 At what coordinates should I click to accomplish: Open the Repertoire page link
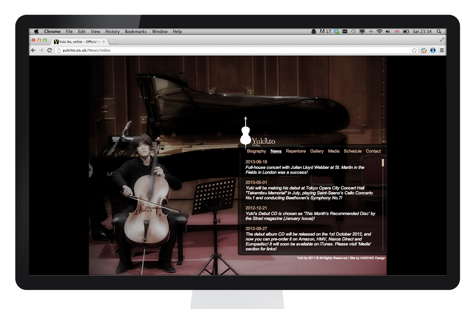tap(296, 151)
